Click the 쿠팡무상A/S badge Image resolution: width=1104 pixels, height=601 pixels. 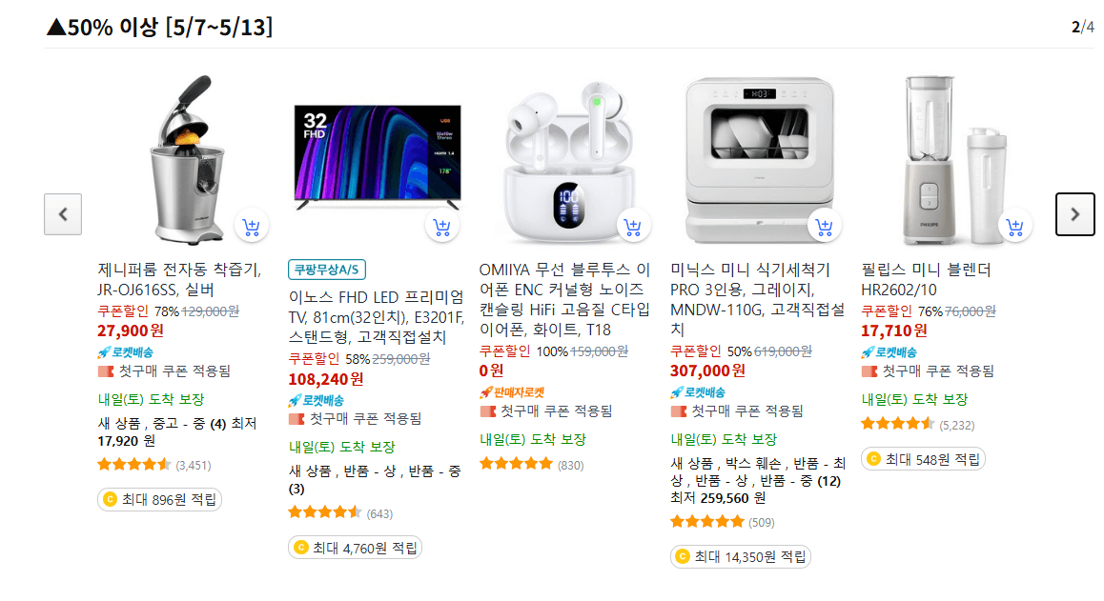point(327,270)
